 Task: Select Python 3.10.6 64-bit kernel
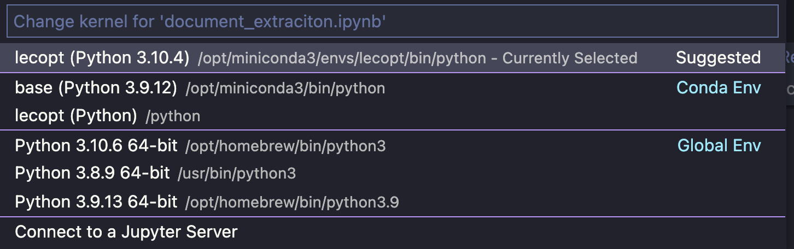click(x=392, y=145)
